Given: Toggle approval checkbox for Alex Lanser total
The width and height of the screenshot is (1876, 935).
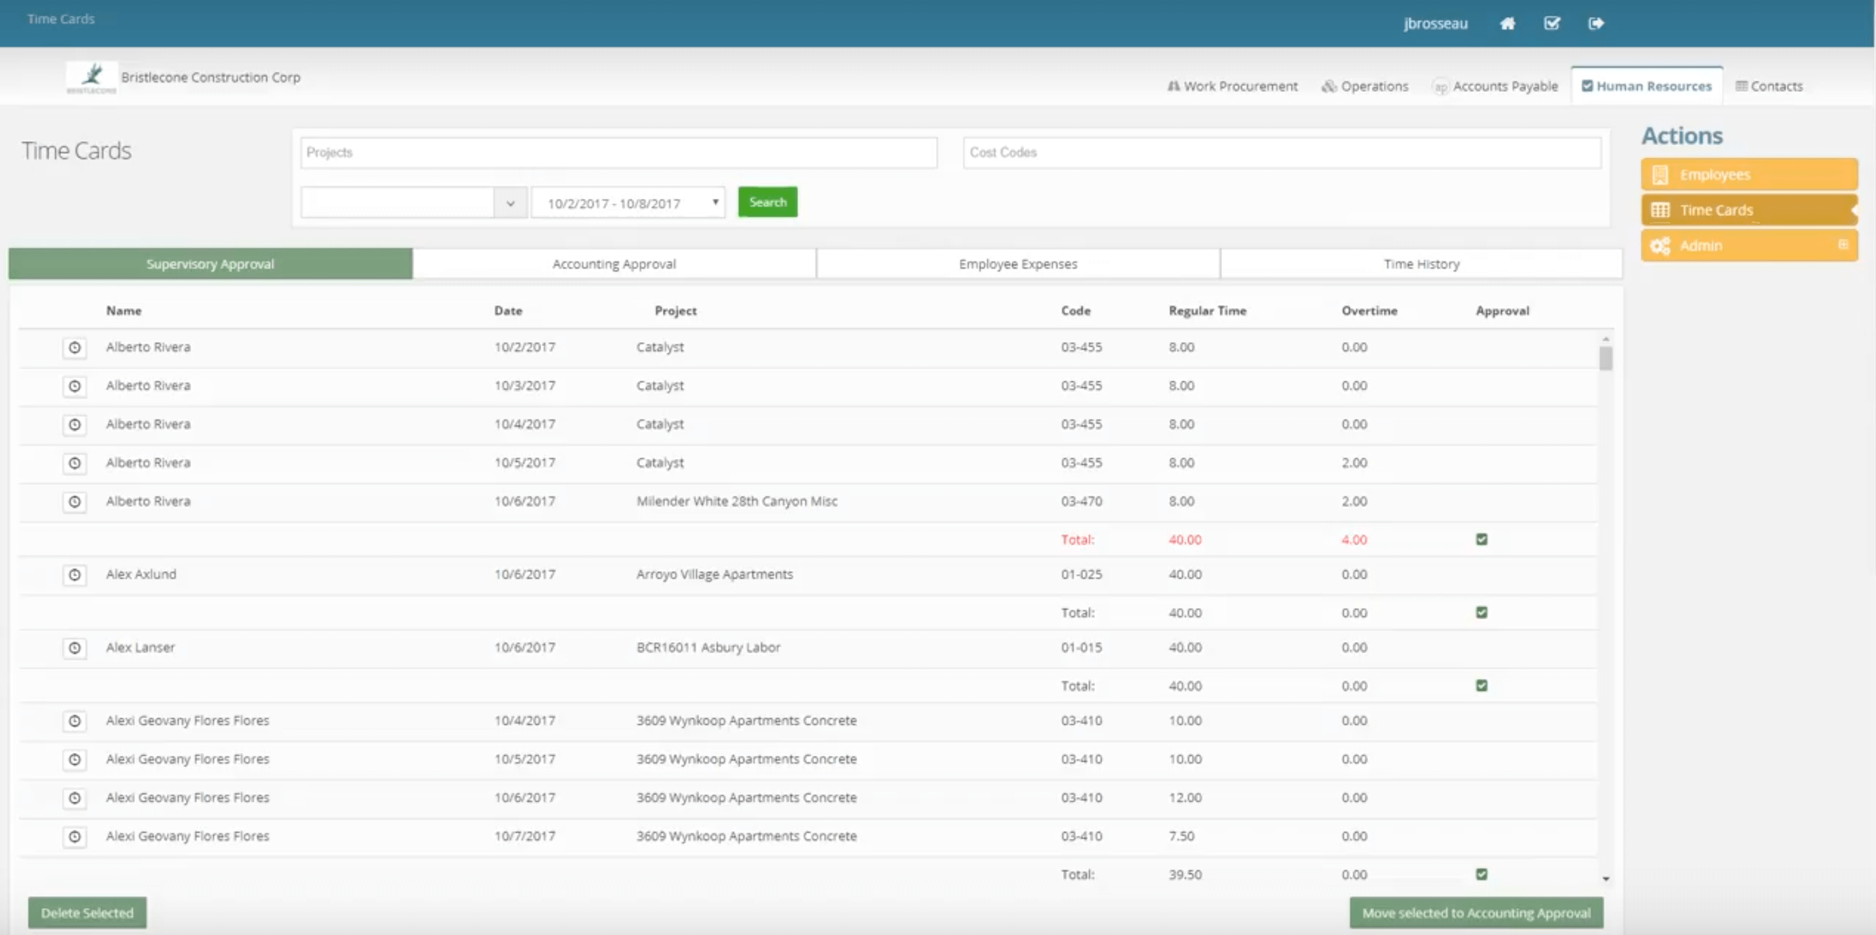Looking at the screenshot, I should [1482, 685].
